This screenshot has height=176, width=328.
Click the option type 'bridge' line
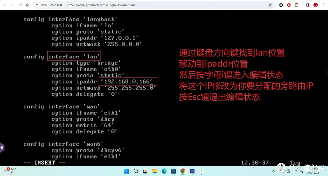pyautogui.click(x=86, y=63)
